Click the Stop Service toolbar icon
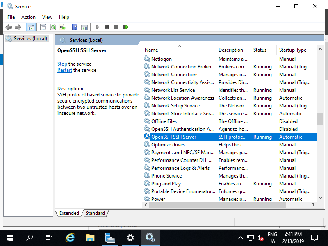 click(106, 27)
